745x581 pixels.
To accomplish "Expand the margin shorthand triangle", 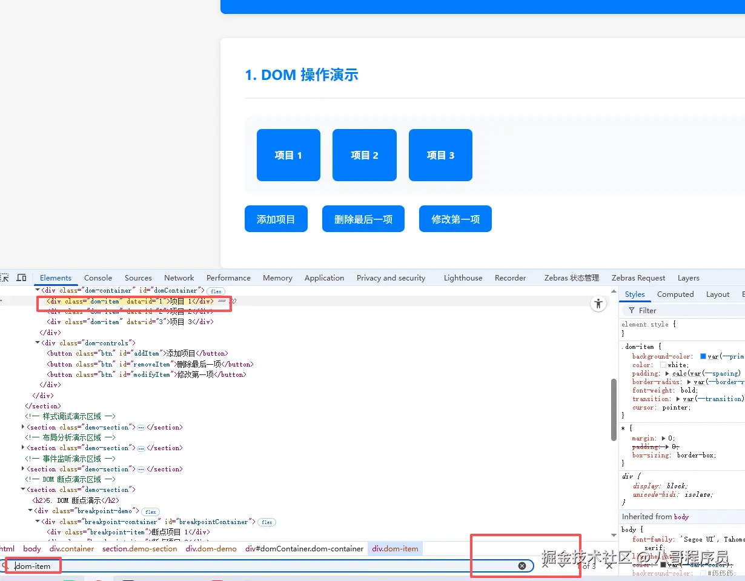I will click(664, 438).
